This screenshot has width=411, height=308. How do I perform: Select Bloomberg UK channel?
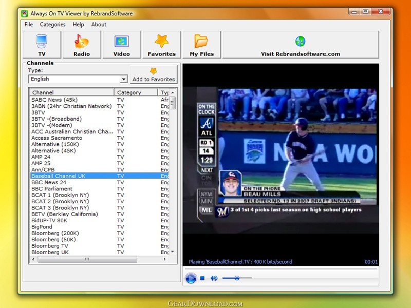[99, 252]
